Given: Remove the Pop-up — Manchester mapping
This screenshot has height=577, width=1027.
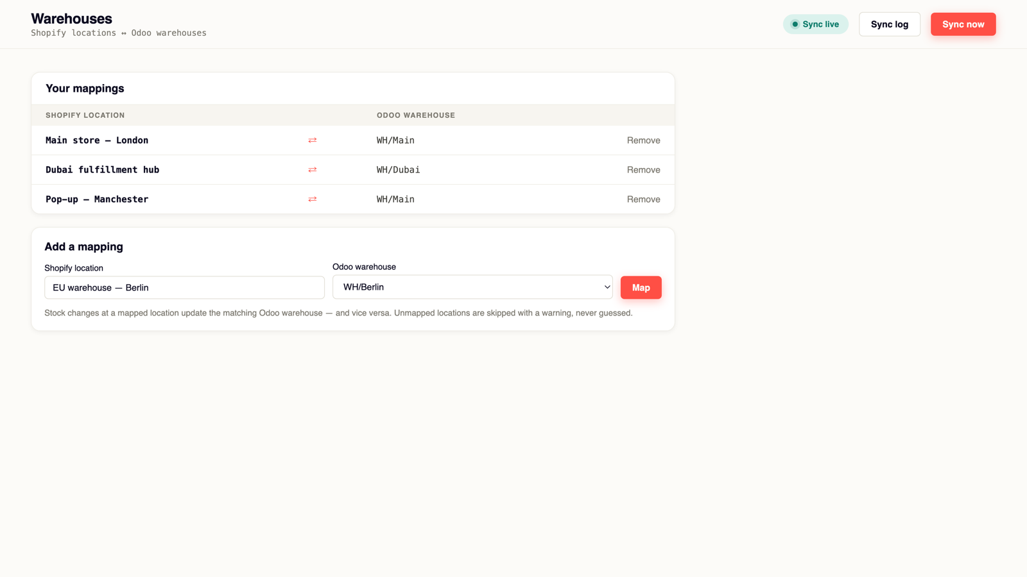Looking at the screenshot, I should tap(643, 199).
